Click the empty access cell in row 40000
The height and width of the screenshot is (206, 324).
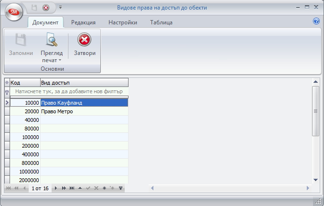tap(84, 120)
